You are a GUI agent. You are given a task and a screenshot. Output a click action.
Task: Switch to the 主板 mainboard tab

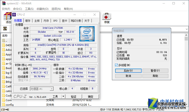37,21
